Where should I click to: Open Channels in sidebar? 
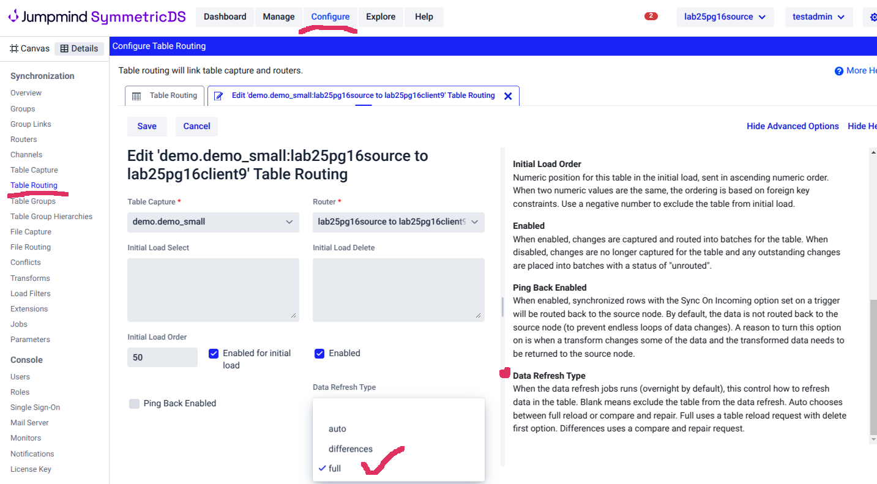tap(26, 155)
